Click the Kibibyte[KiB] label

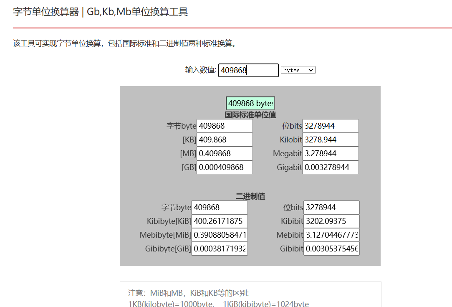click(169, 221)
